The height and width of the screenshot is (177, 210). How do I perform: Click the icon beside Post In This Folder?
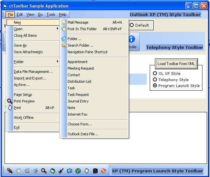[64, 29]
